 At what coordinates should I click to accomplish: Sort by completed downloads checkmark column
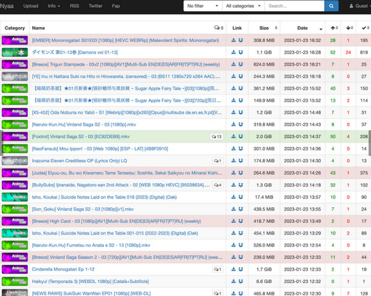coord(364,28)
